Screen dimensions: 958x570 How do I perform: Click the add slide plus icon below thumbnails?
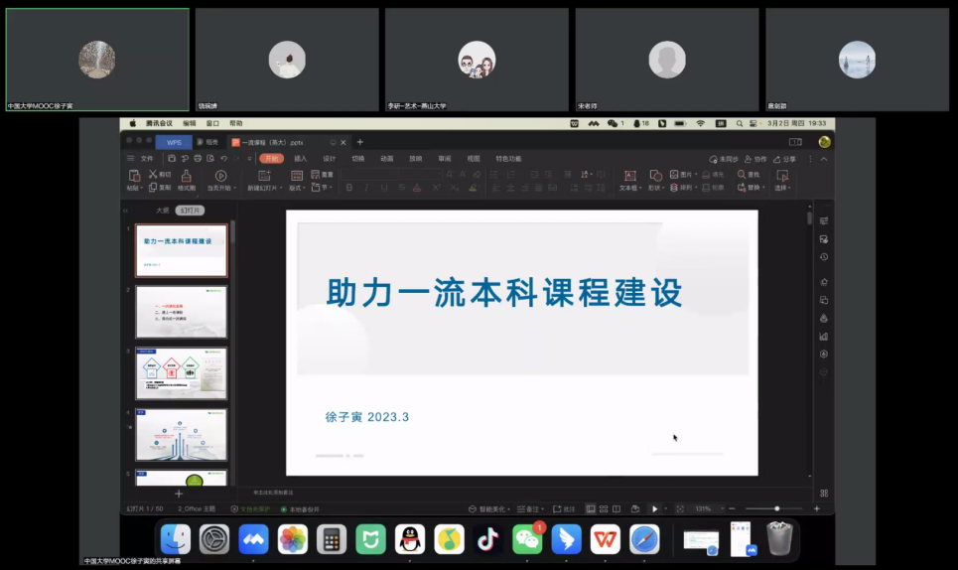point(179,494)
